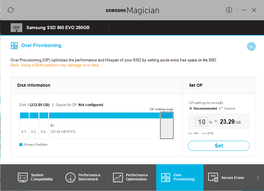Click the Over Provisioning grid icon in bottom bar
The width and height of the screenshot is (264, 191).
tap(166, 177)
